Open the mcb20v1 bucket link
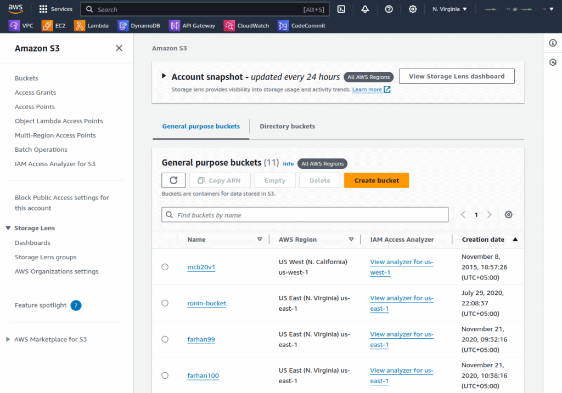This screenshot has height=393, width=562. tap(201, 267)
